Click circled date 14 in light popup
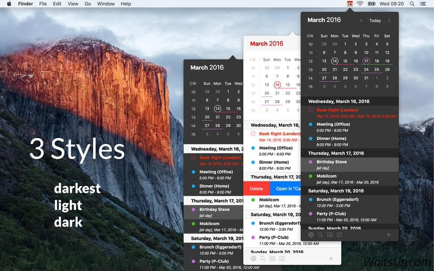Image resolution: width=434 pixels, height=271 pixels. [x=277, y=85]
